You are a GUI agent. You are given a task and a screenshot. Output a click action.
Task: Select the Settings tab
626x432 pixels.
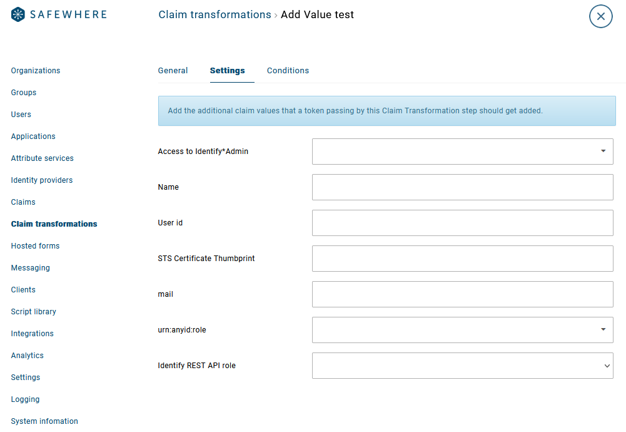(227, 71)
